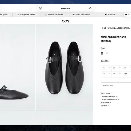131x131 pixels.
Task: Click the star icon on Startside tab
Action: 106,14
